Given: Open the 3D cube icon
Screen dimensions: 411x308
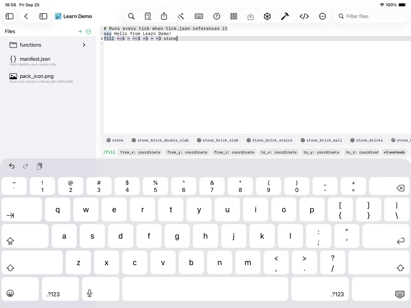Looking at the screenshot, I should pos(267,16).
